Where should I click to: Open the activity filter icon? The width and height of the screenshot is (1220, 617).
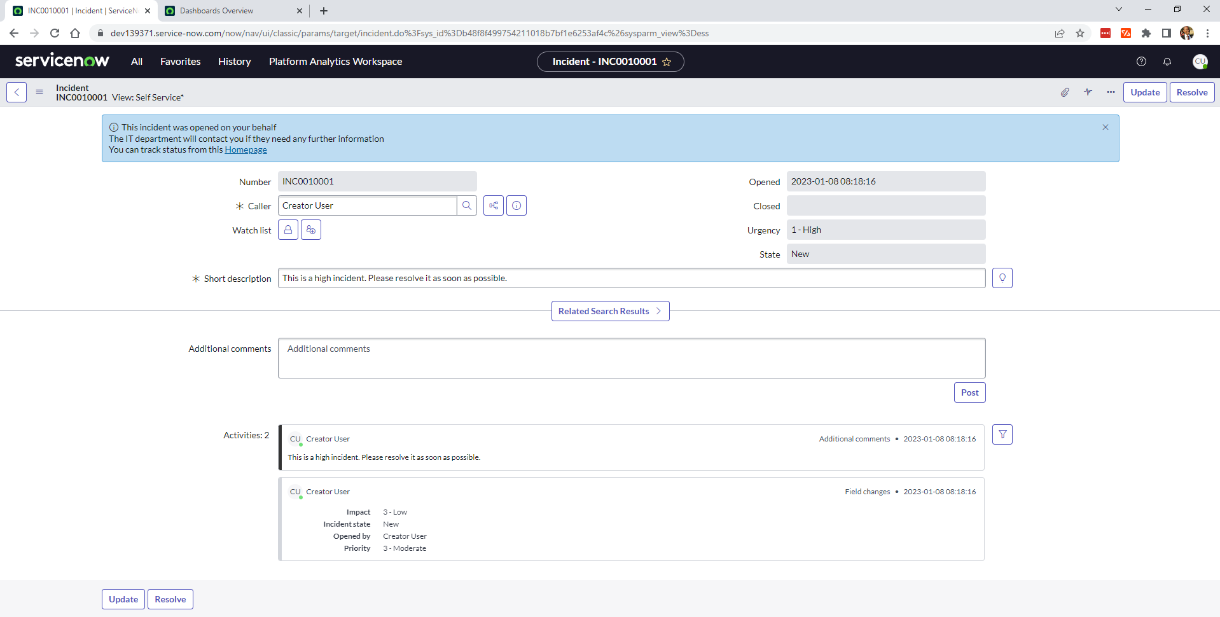[x=1002, y=434]
